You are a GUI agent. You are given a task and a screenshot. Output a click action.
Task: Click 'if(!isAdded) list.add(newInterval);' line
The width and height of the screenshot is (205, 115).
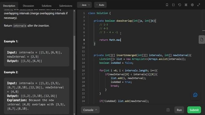click(x=124, y=101)
